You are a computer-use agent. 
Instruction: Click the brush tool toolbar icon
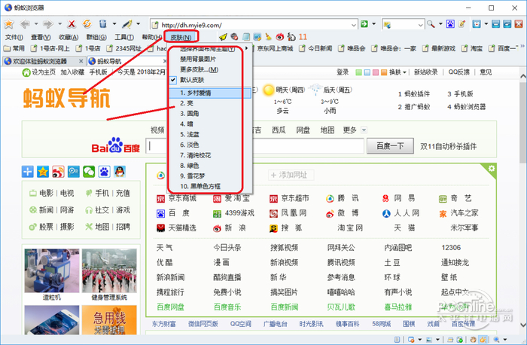tap(127, 24)
